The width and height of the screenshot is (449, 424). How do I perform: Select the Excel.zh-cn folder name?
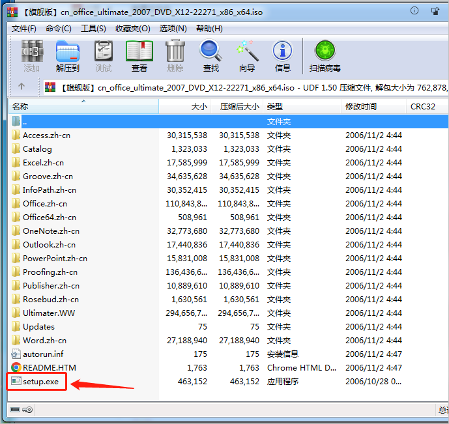[43, 163]
